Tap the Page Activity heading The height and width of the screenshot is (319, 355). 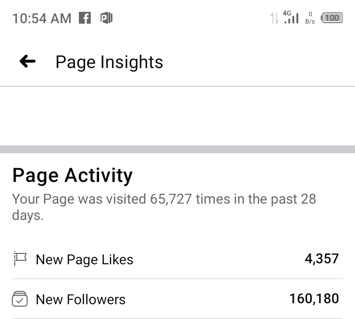click(72, 176)
